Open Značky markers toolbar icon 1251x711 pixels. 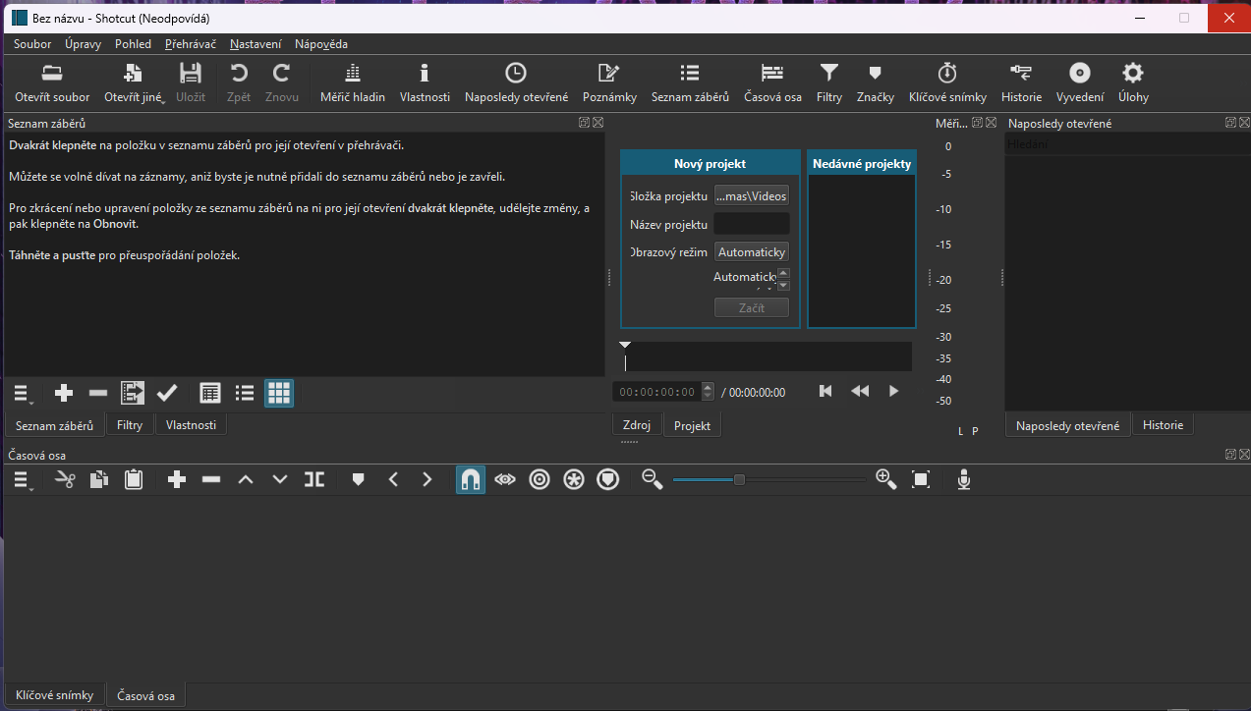point(875,82)
